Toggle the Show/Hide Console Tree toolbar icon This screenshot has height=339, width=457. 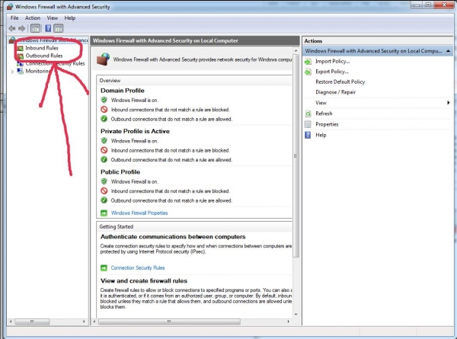click(x=35, y=28)
